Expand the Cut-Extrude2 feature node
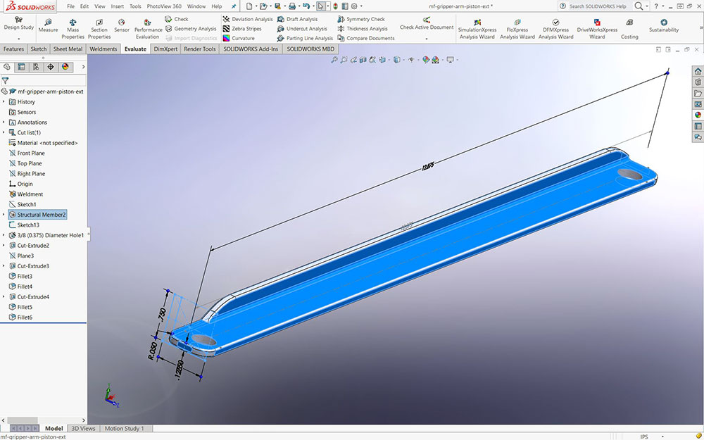The width and height of the screenshot is (704, 440). coord(4,246)
